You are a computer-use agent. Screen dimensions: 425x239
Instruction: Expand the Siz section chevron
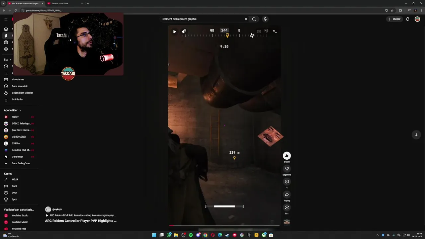tap(10, 60)
